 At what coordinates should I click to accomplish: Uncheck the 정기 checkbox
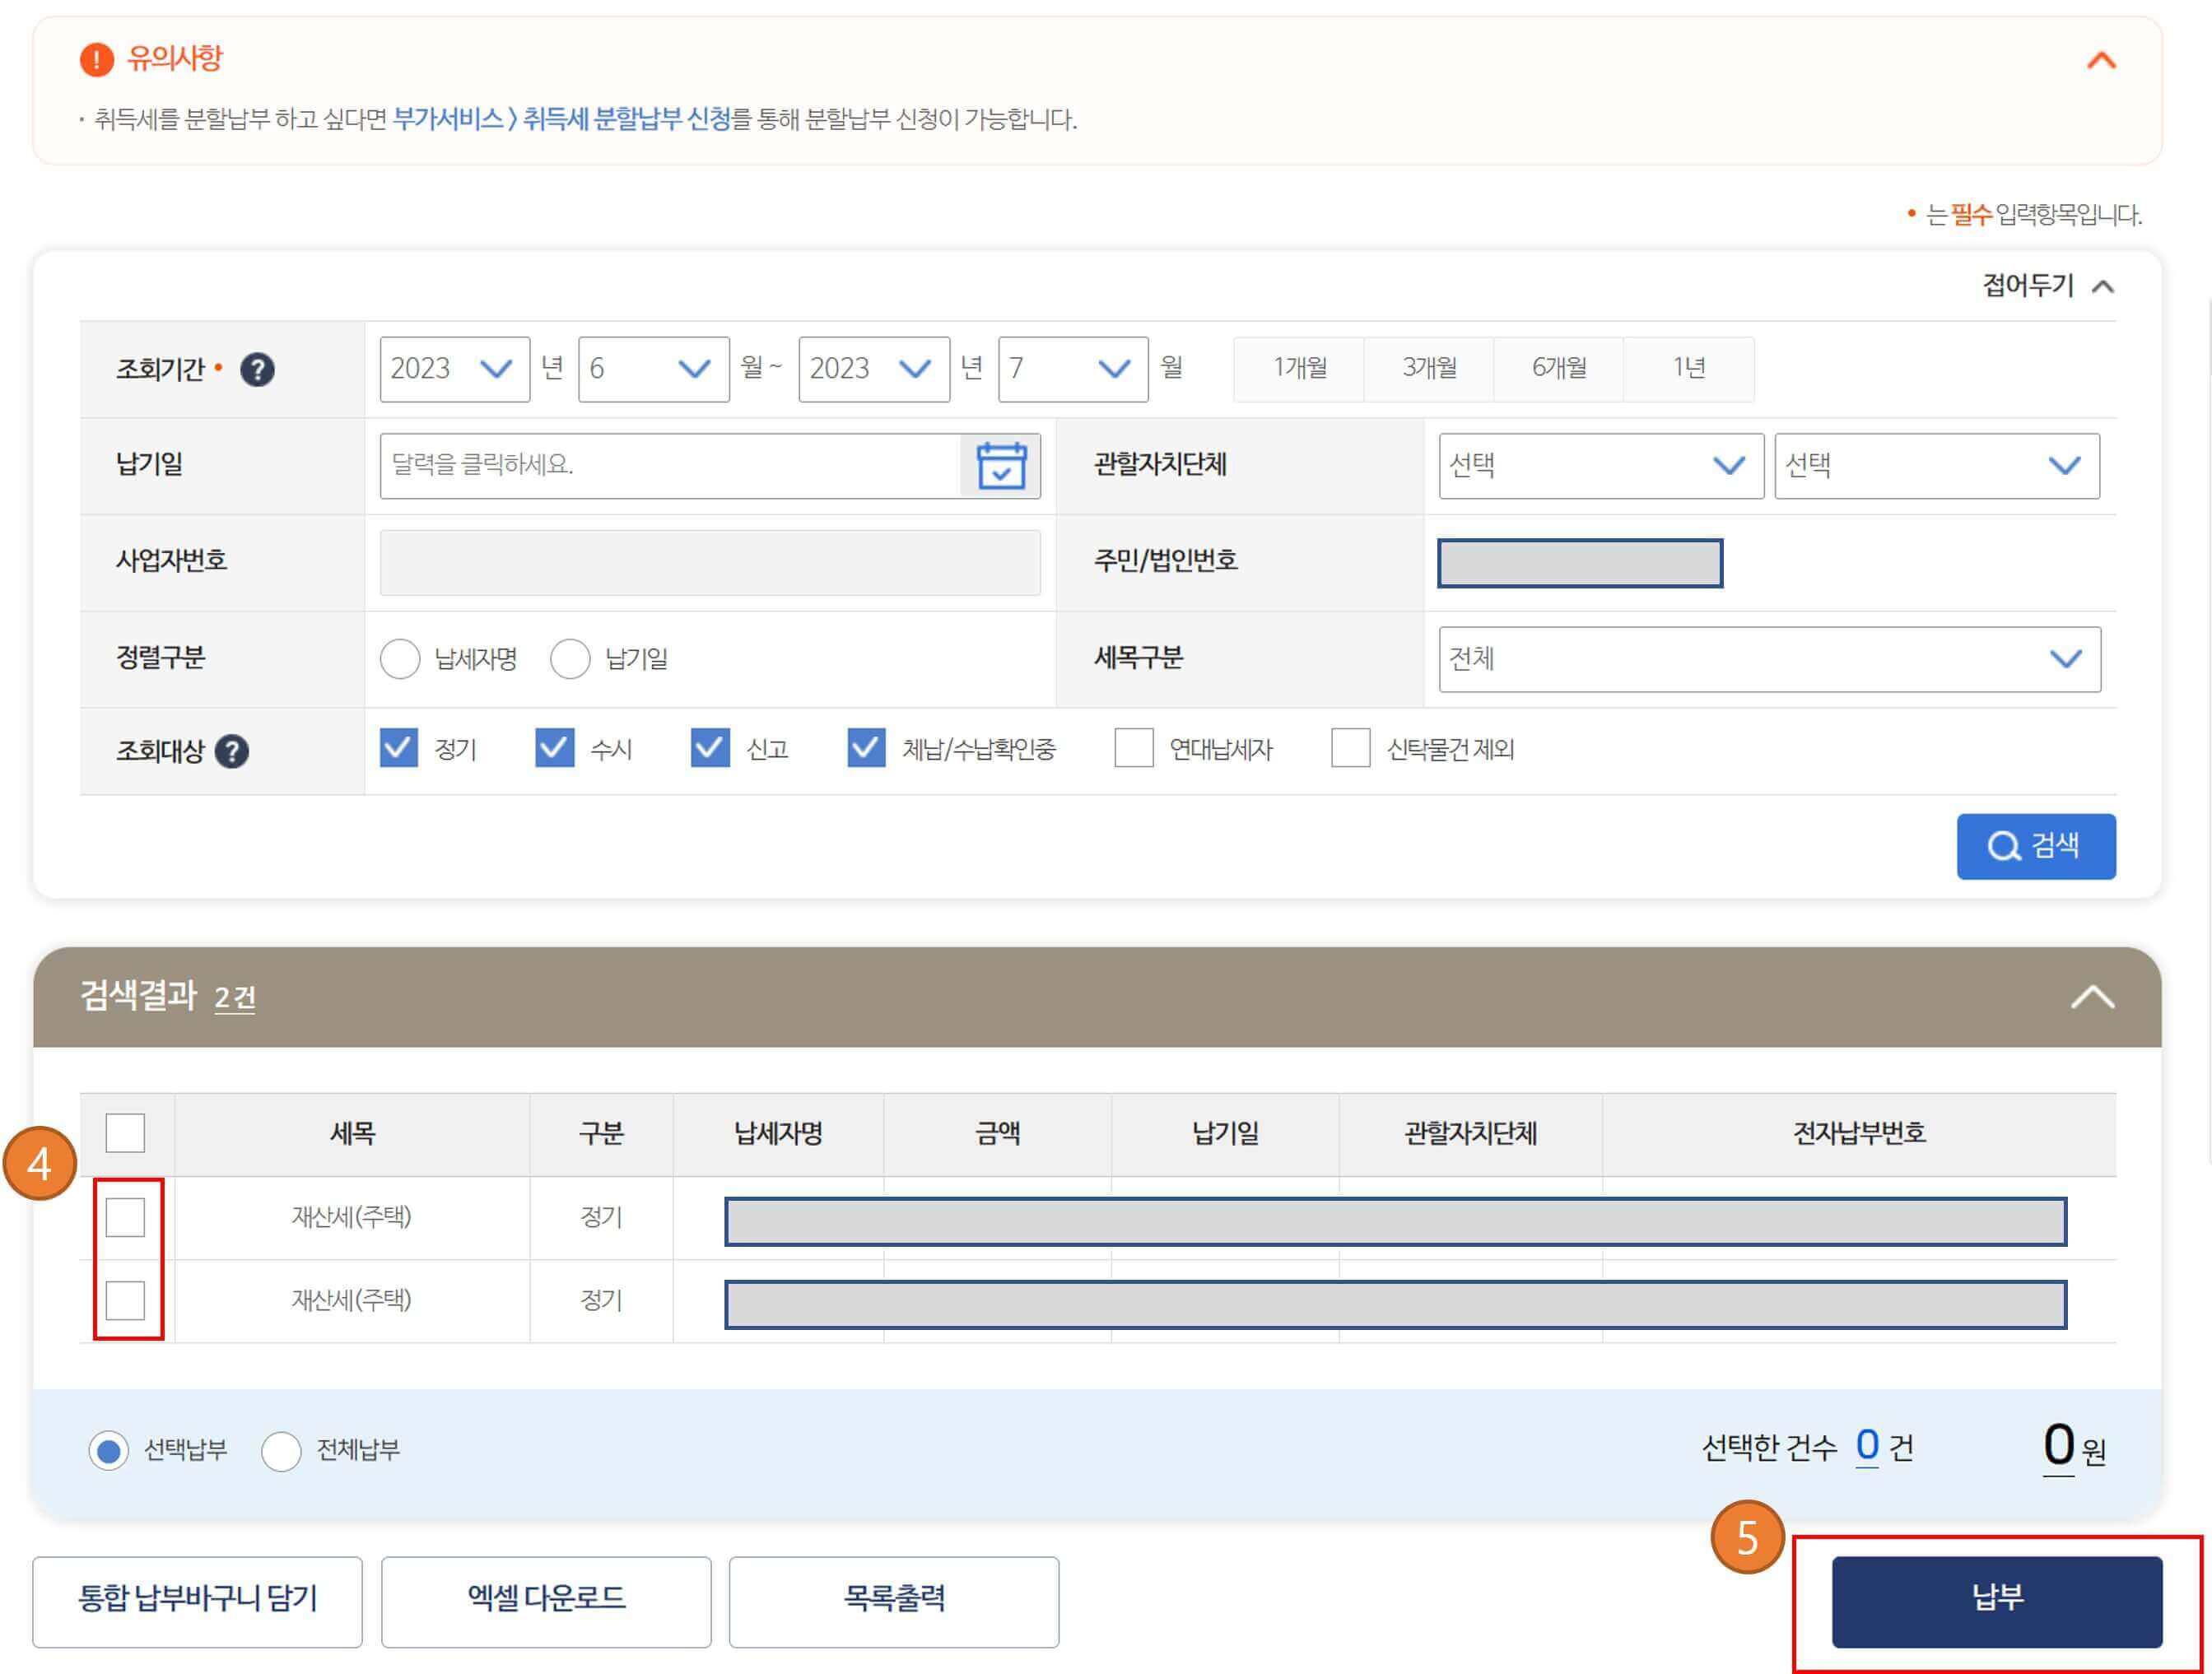tap(399, 748)
